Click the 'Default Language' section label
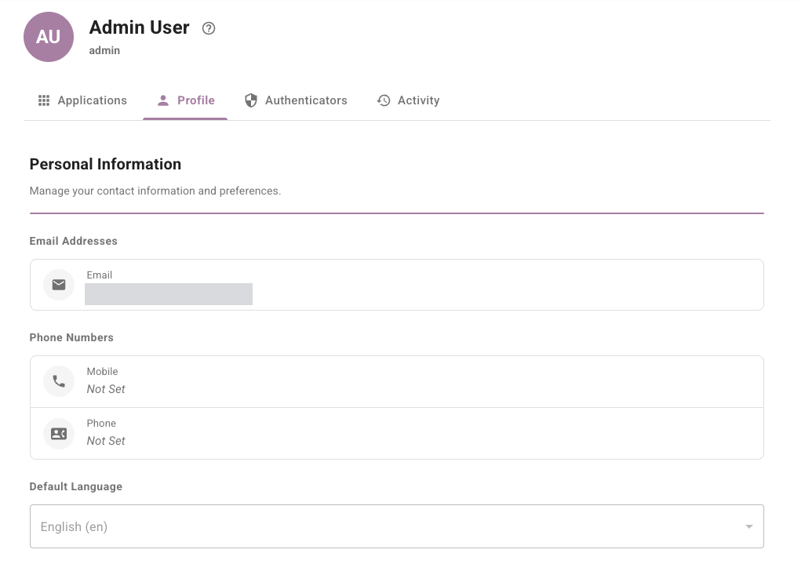 tap(76, 486)
